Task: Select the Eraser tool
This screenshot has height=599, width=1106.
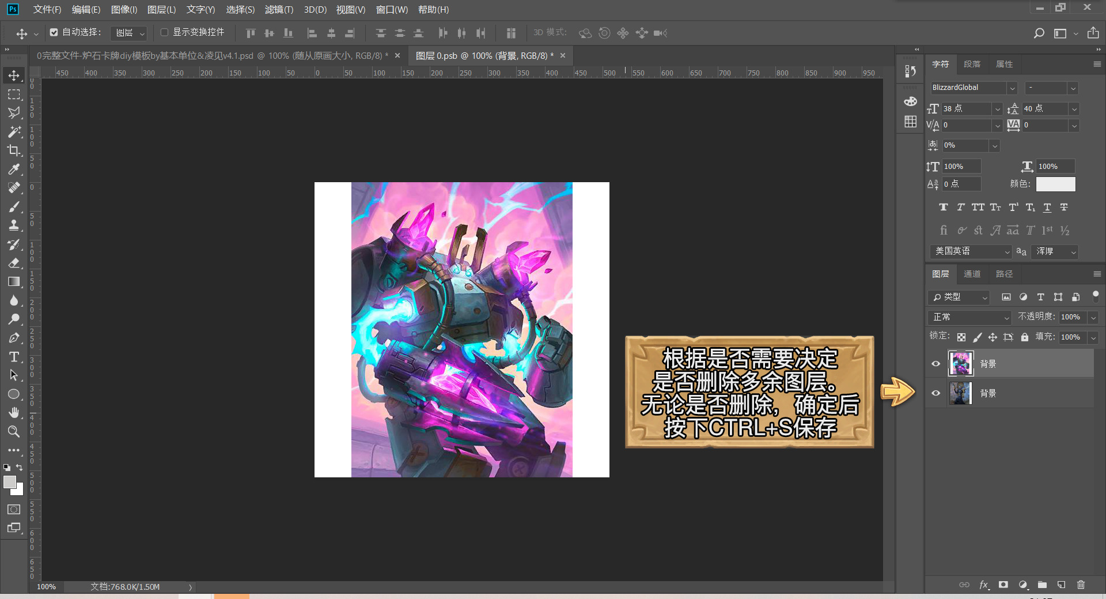Action: [14, 263]
